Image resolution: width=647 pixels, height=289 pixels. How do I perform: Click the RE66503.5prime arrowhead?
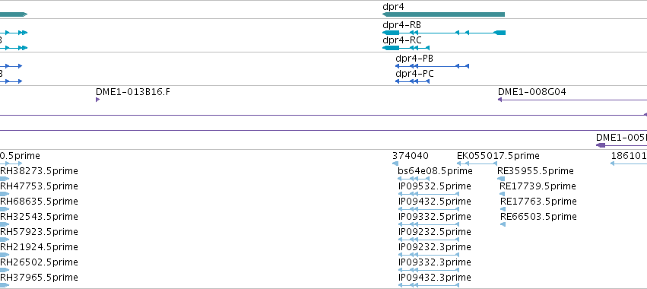tap(503, 224)
